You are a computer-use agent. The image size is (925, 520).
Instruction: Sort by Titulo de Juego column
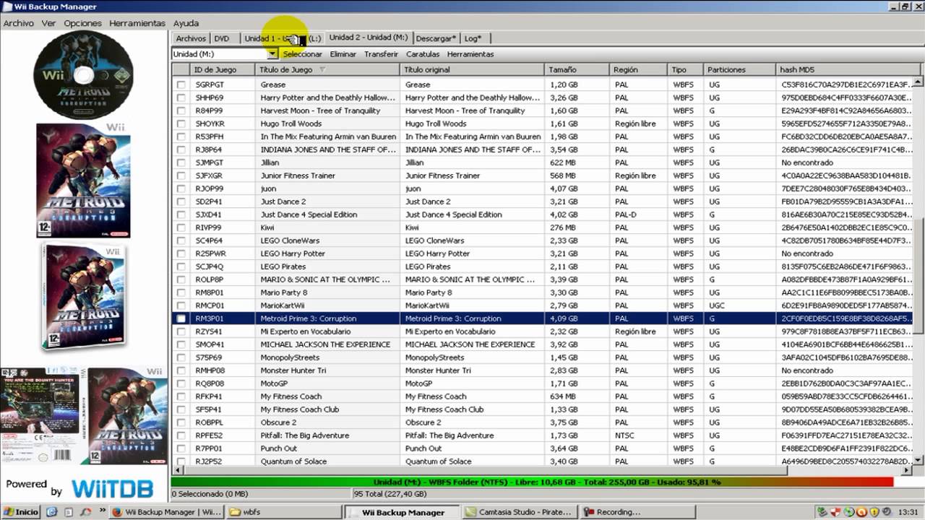click(327, 70)
